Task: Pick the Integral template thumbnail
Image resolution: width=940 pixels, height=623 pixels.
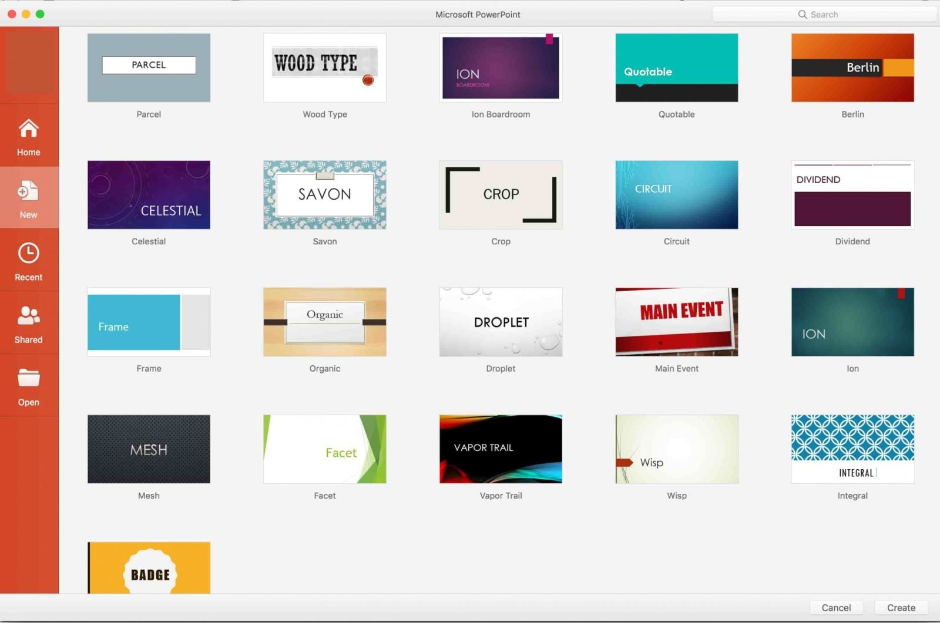Action: pos(852,449)
